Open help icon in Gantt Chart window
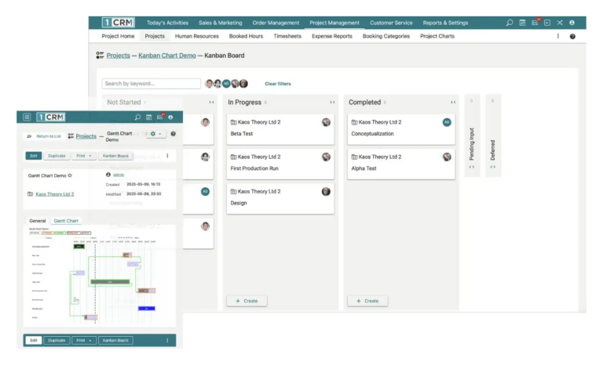603x365 pixels. pyautogui.click(x=173, y=134)
